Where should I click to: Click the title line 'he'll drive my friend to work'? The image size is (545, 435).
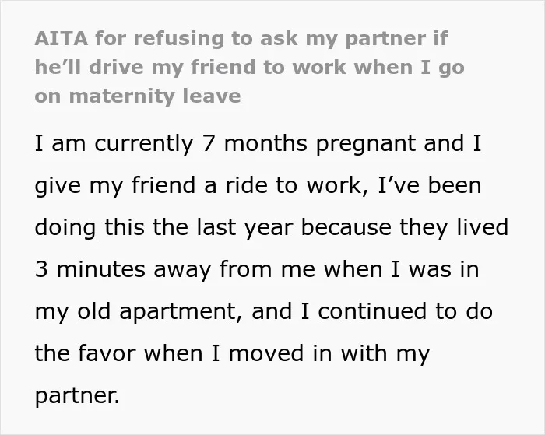tap(250, 67)
